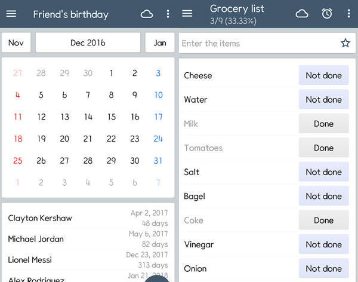
Task: Click the Enter the items field
Action: (x=257, y=43)
